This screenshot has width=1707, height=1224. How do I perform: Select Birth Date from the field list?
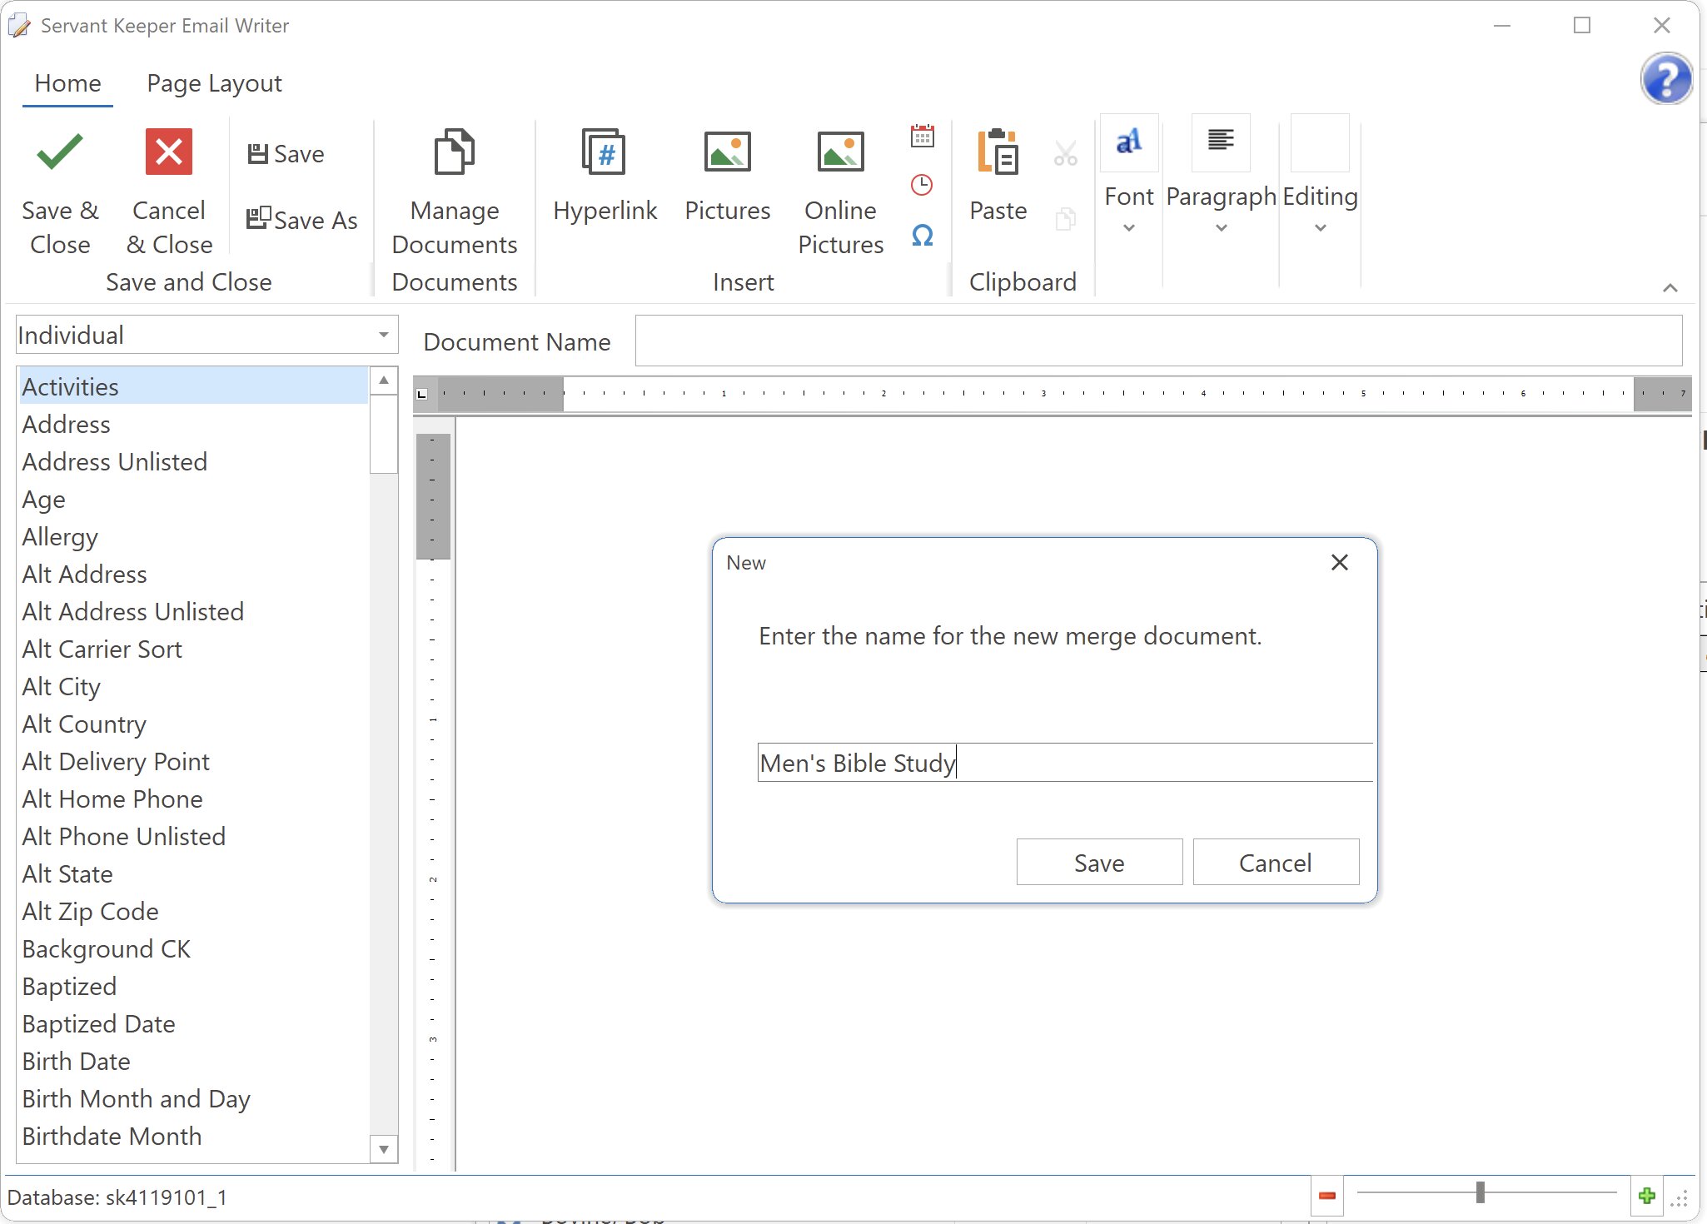click(x=76, y=1061)
